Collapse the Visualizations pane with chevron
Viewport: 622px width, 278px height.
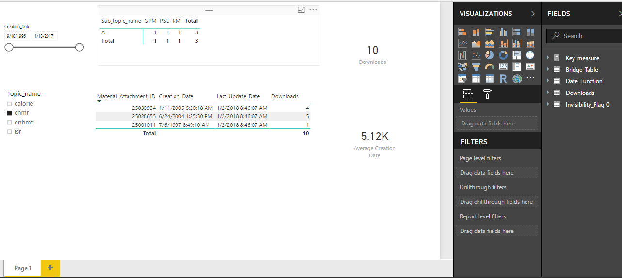tap(533, 14)
